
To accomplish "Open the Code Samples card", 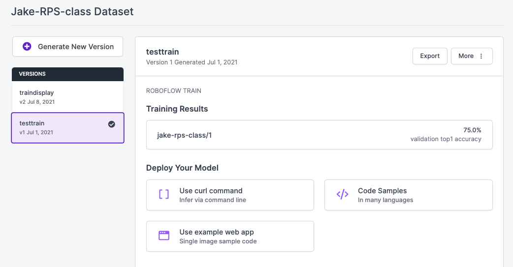I will click(x=408, y=195).
